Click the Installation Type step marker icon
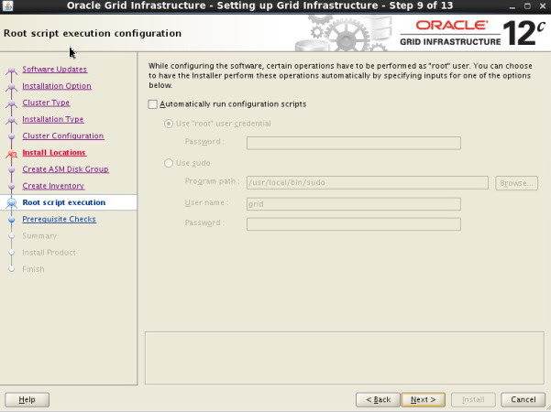The height and width of the screenshot is (412, 551). (12, 120)
